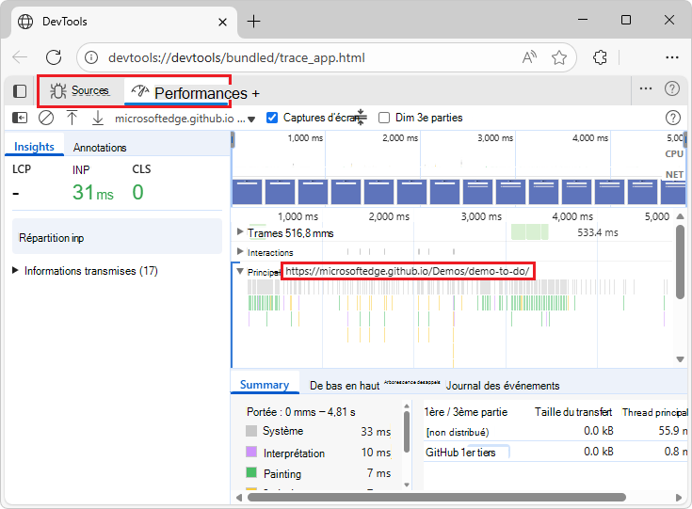The image size is (692, 509).
Task: Sort by 1ère / 3ème partie column
Action: tap(466, 412)
